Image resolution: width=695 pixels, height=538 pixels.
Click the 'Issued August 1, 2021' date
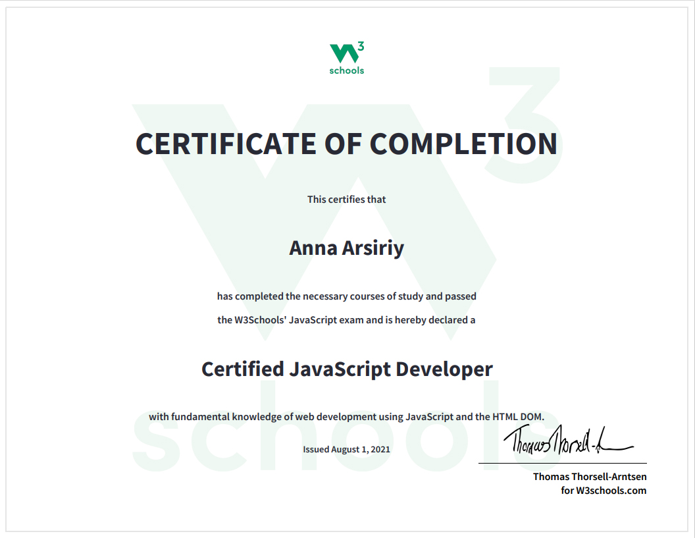[x=346, y=449]
